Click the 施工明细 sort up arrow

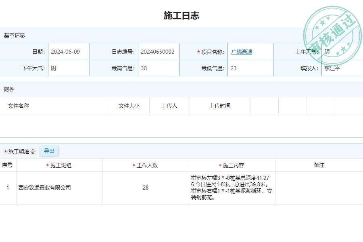33,150
